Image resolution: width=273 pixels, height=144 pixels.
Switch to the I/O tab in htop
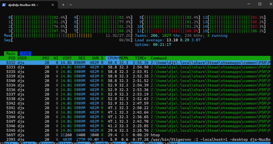coord(25,54)
